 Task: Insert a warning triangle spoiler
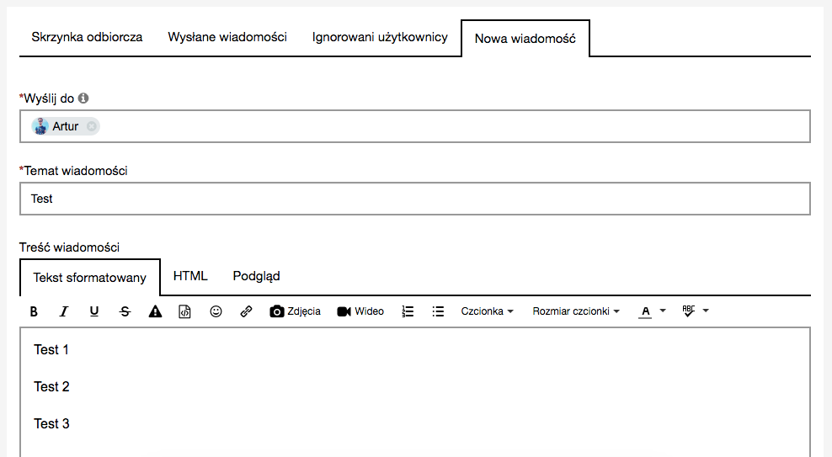[155, 311]
